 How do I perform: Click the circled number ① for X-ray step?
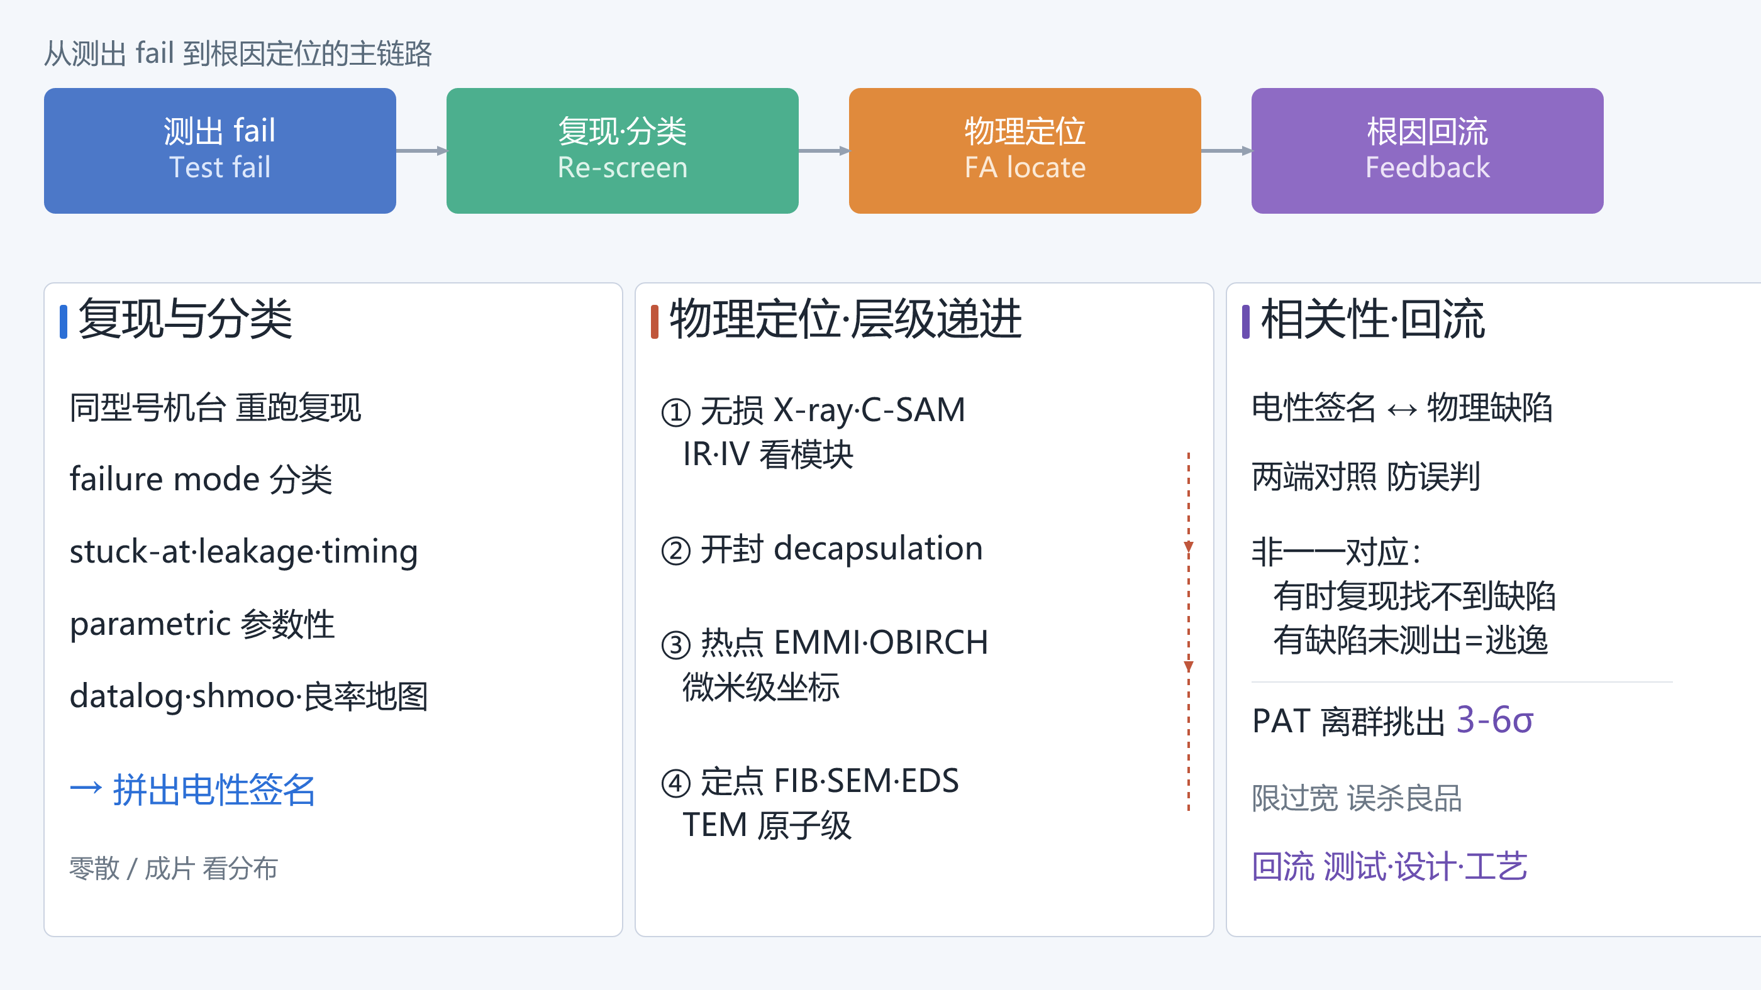[676, 412]
